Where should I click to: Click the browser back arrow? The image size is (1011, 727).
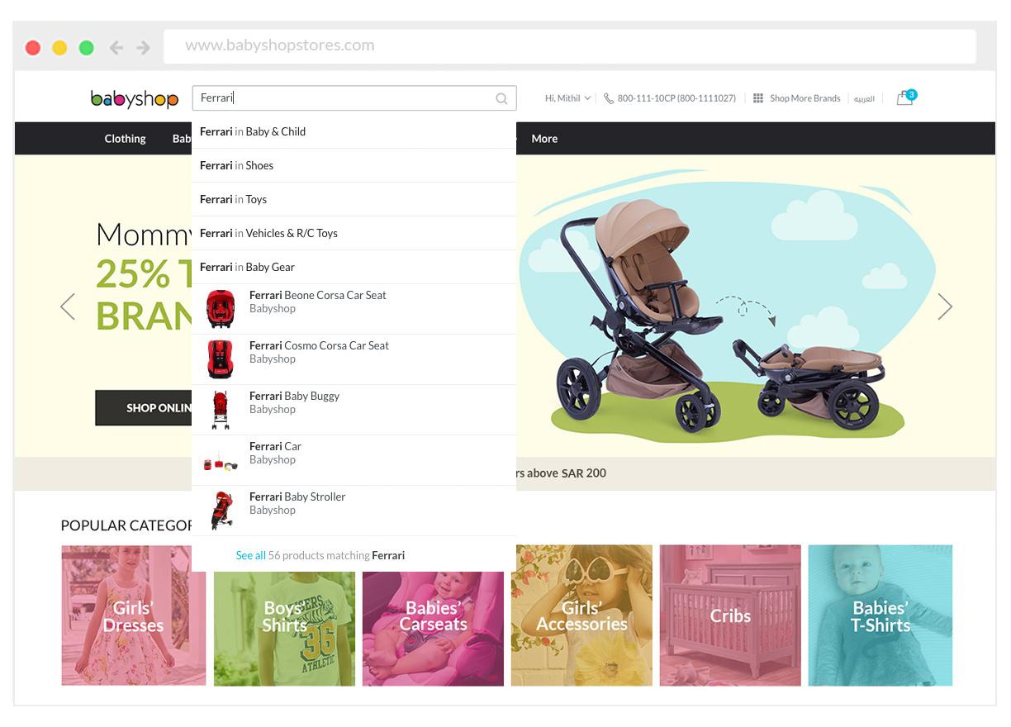[116, 48]
